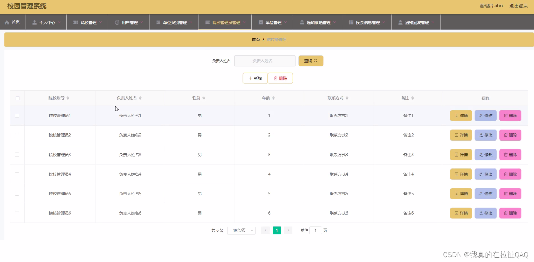
Task: Expand the 个人中心 dropdown arrow
Action: tap(59, 22)
